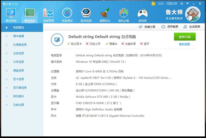
Task: Click RTL8168/8111/8112 Gigabit Ethernet text
Action: pos(110,116)
